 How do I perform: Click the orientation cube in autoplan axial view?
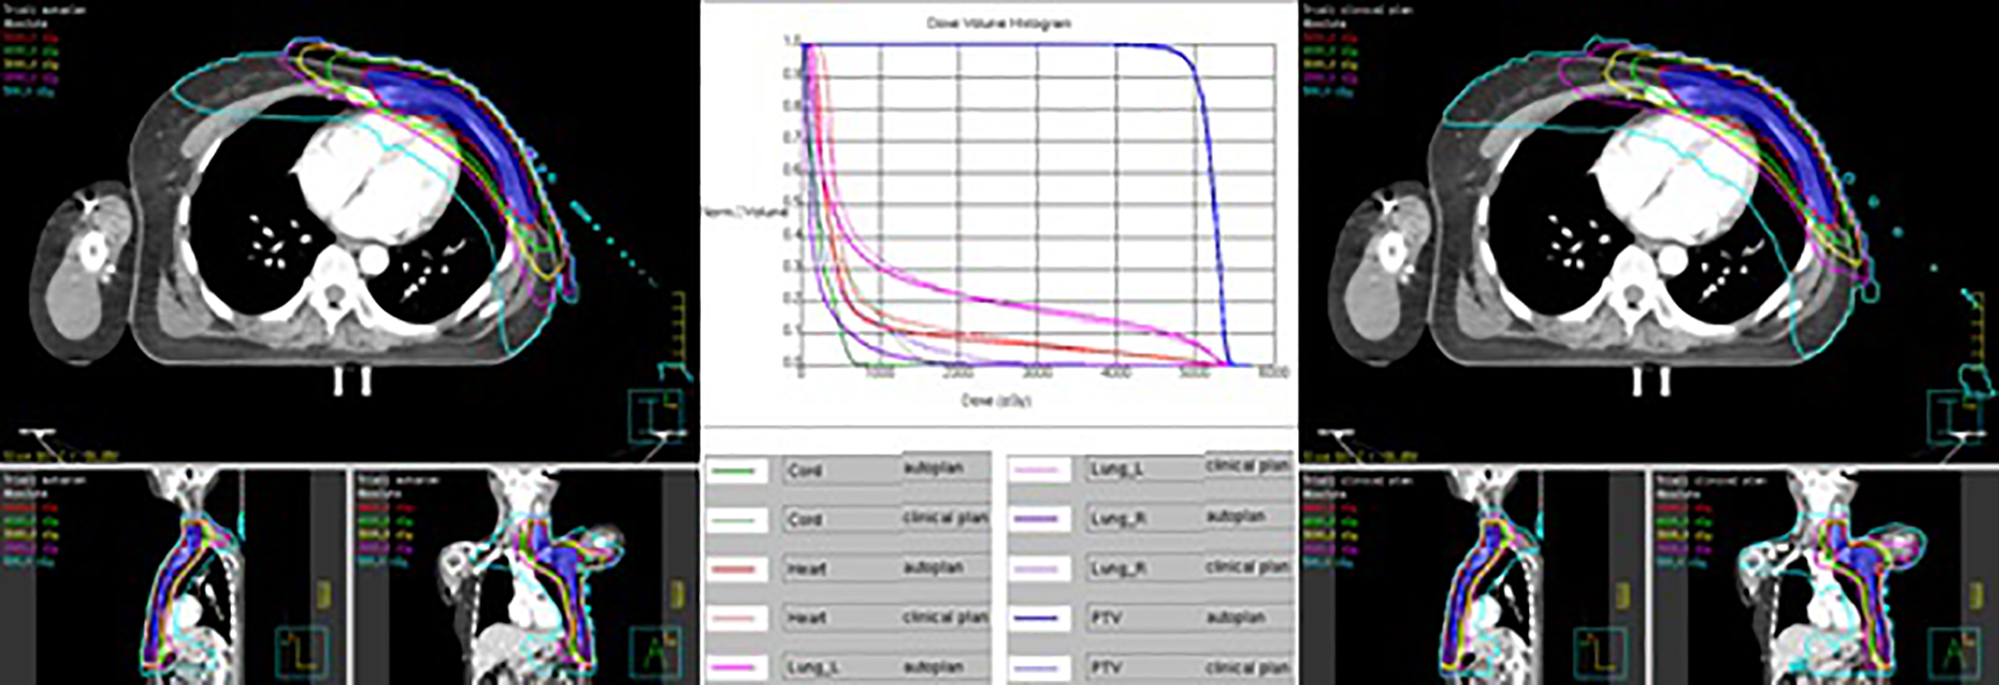click(656, 415)
